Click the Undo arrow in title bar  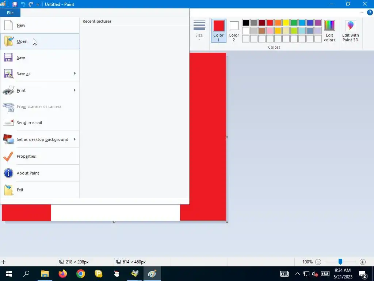[23, 4]
